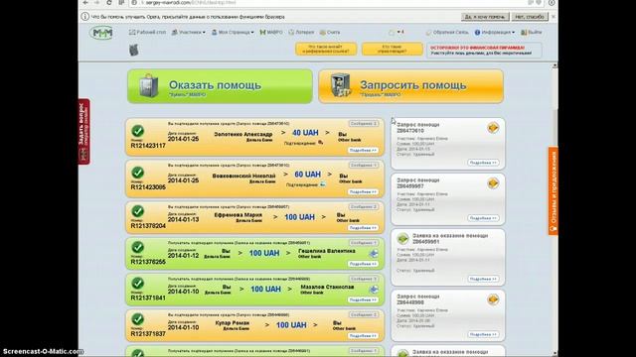Open Обратная Связь in the header

point(447,32)
